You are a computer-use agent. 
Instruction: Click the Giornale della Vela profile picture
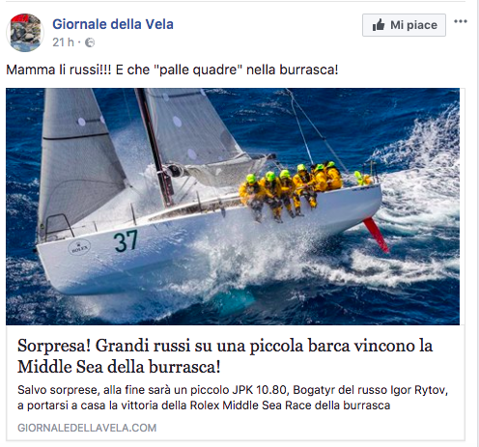click(x=25, y=33)
